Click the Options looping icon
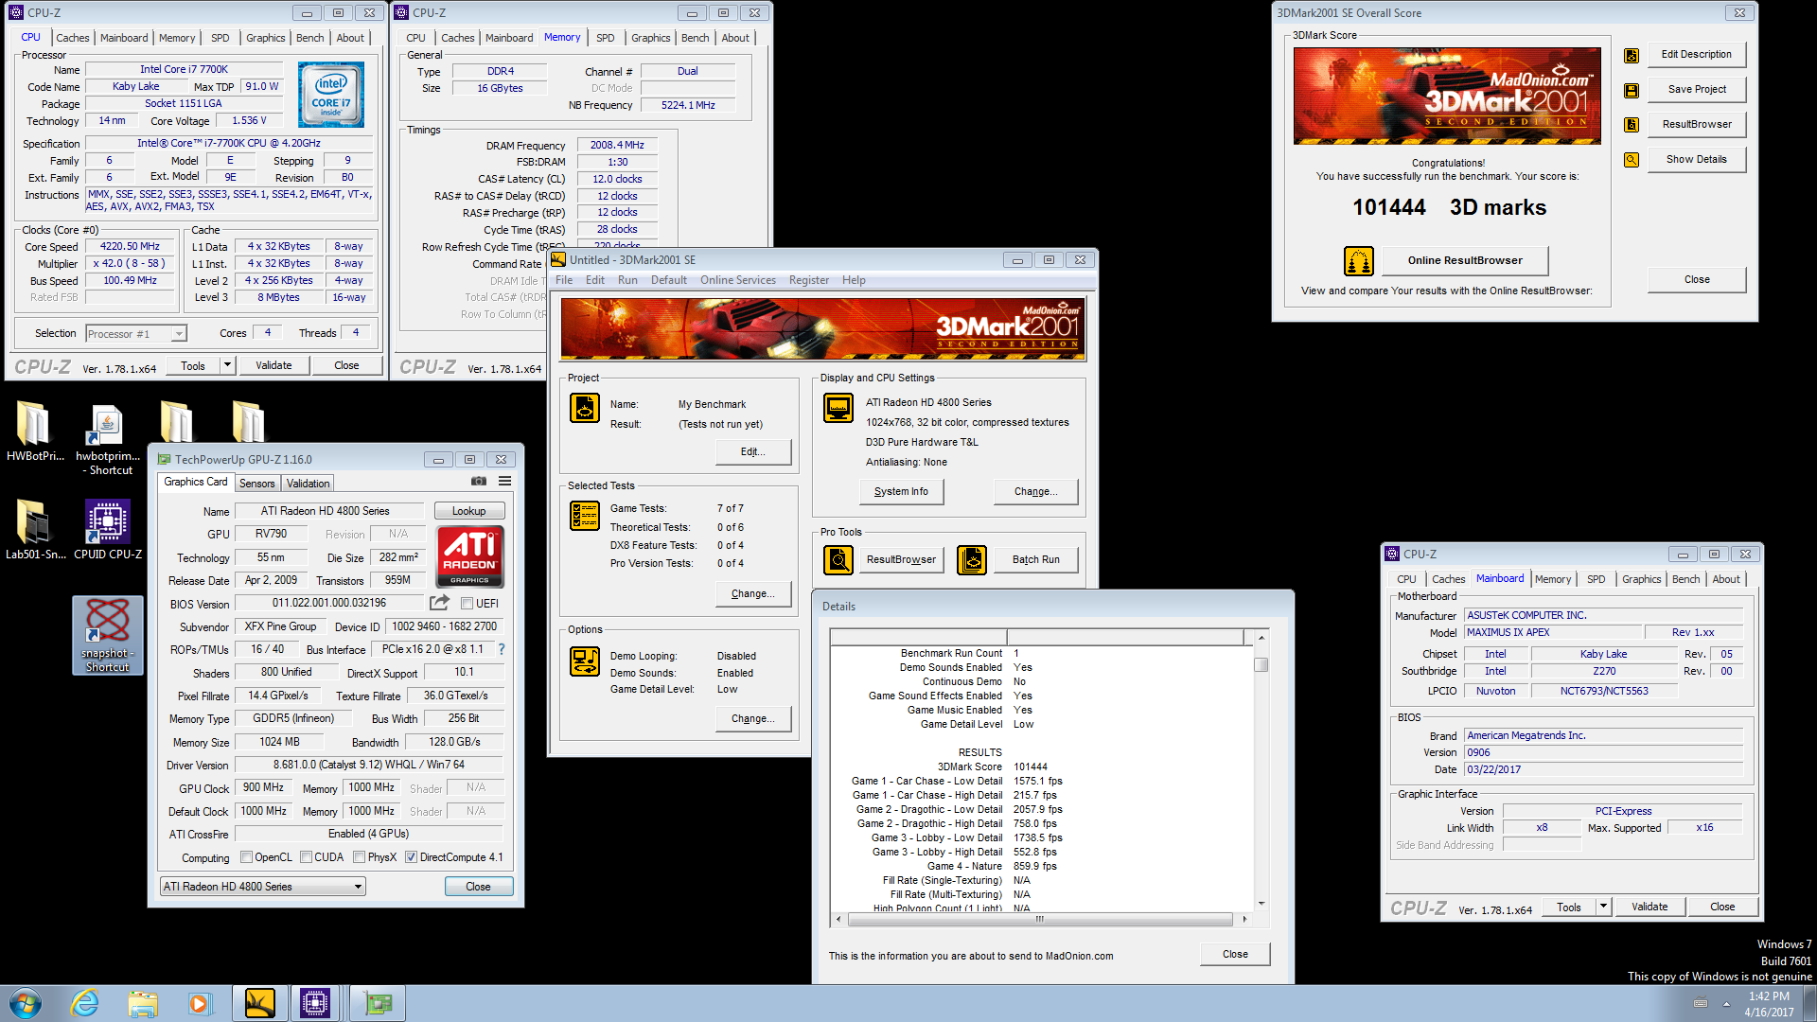The height and width of the screenshot is (1022, 1817). pos(585,661)
